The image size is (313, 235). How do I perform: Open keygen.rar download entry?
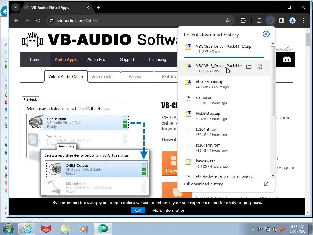pyautogui.click(x=223, y=163)
